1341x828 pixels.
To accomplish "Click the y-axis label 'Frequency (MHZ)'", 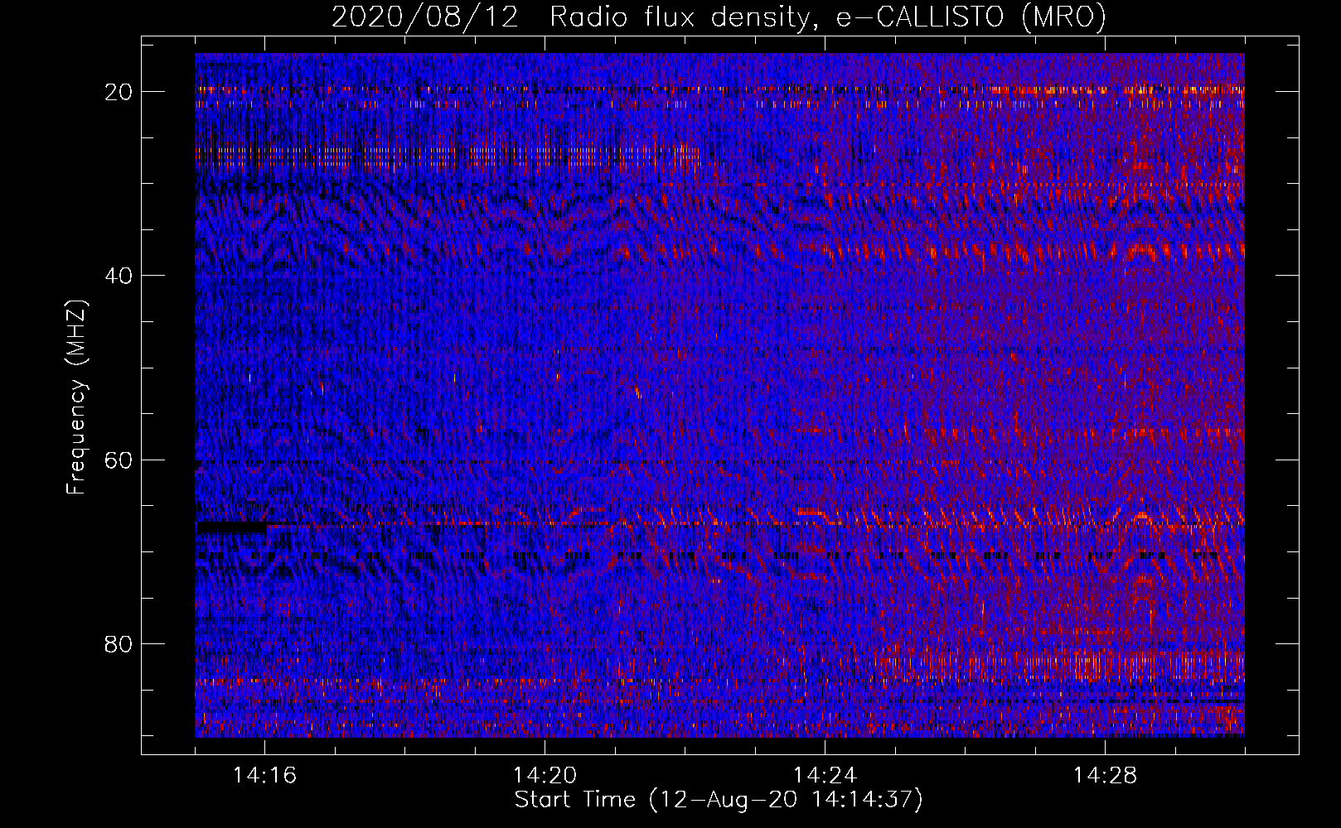I will 76,397.
